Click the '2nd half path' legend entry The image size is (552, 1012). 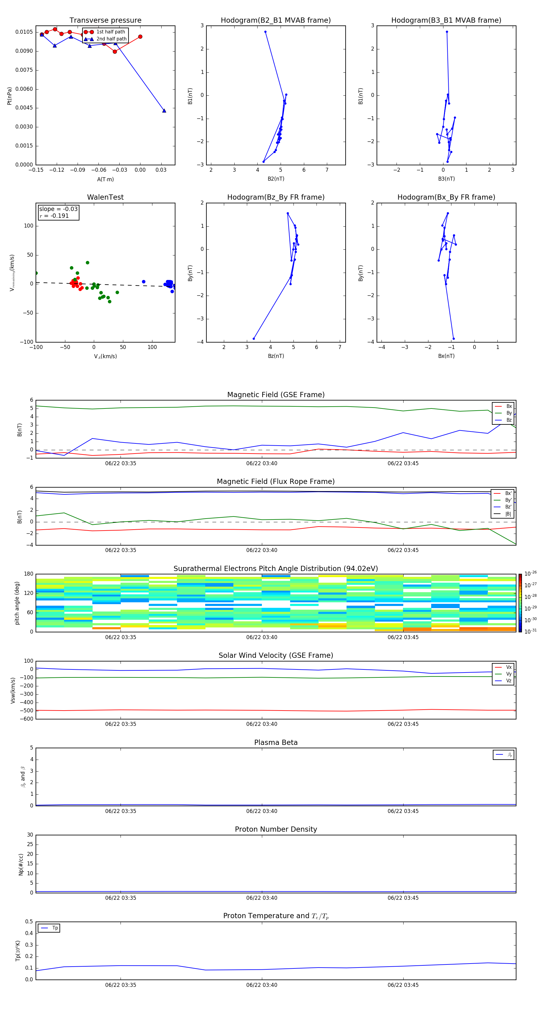105,39
